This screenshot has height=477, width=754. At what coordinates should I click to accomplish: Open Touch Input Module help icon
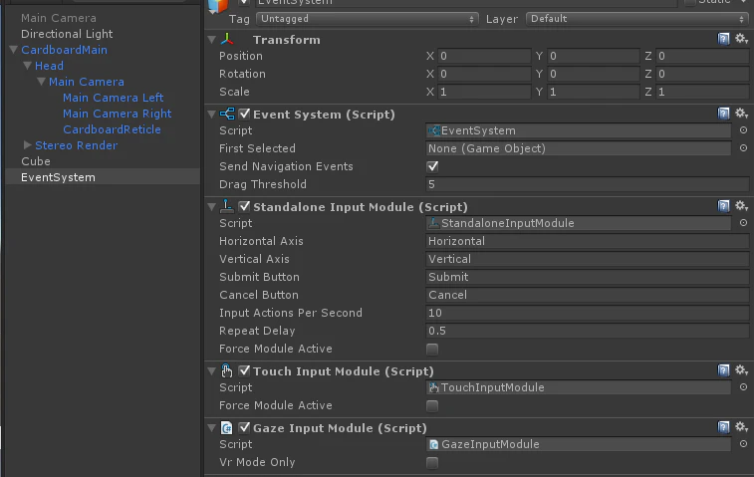(x=723, y=370)
